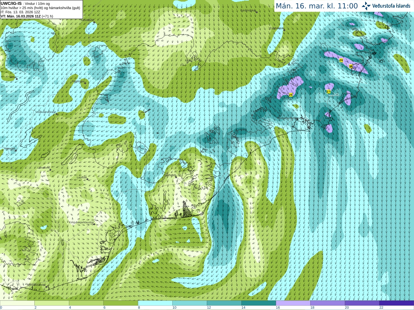Click the legend value 18
The image size is (414, 310).
312,308
